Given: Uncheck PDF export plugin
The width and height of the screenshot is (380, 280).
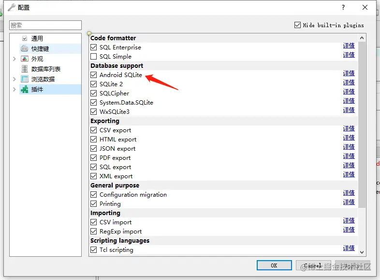Looking at the screenshot, I should [x=93, y=157].
